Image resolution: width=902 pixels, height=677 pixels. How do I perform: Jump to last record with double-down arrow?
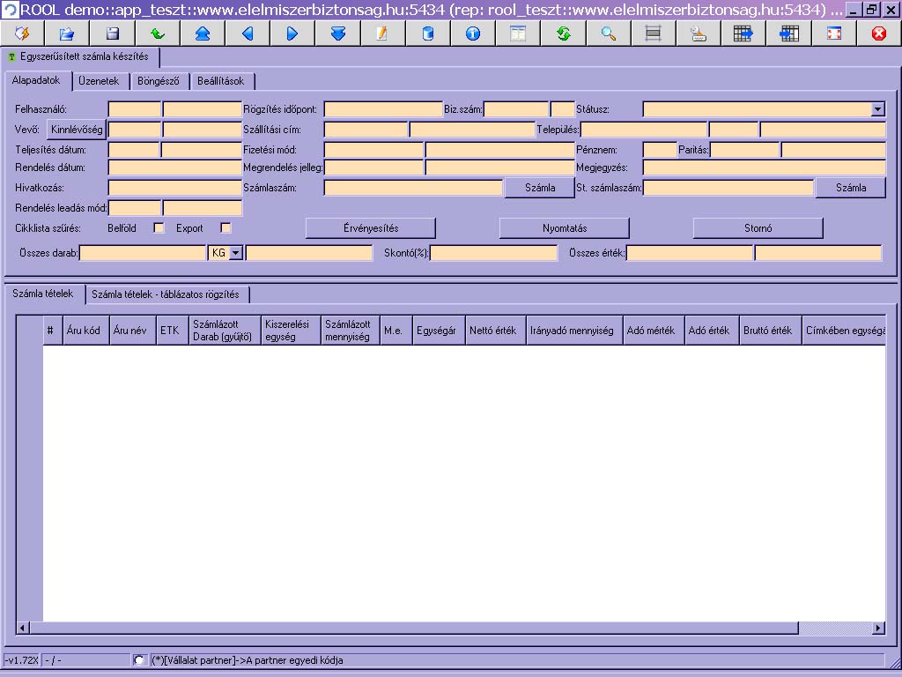338,33
